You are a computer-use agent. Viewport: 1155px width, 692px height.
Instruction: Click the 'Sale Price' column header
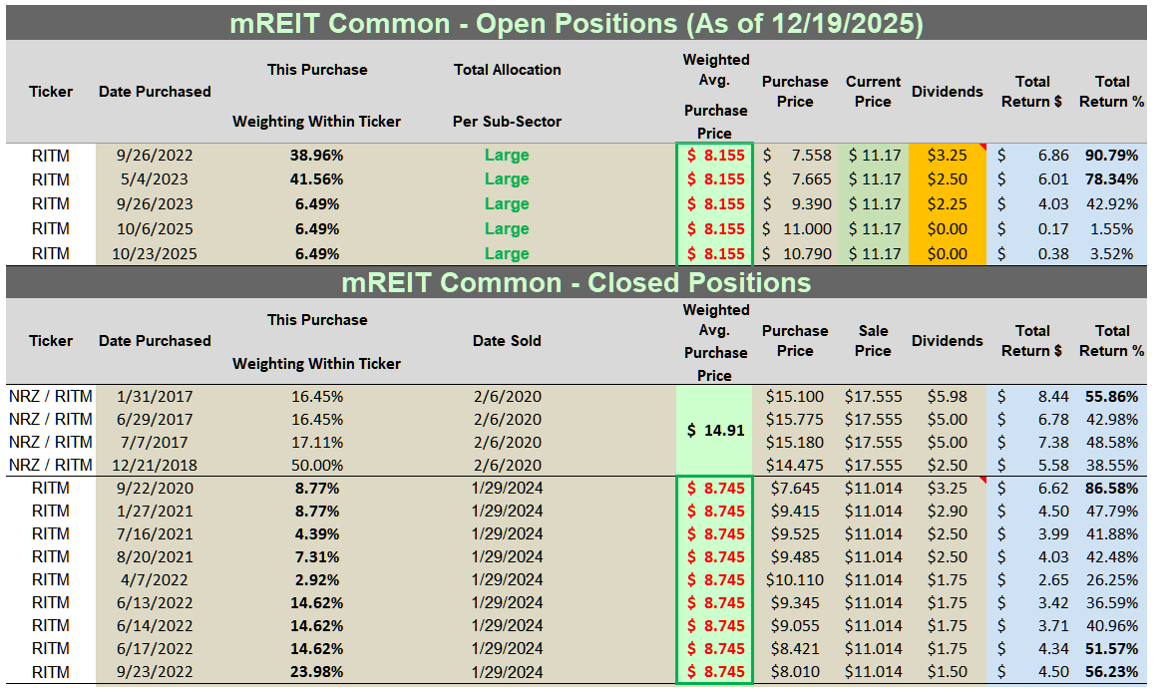pyautogui.click(x=873, y=341)
